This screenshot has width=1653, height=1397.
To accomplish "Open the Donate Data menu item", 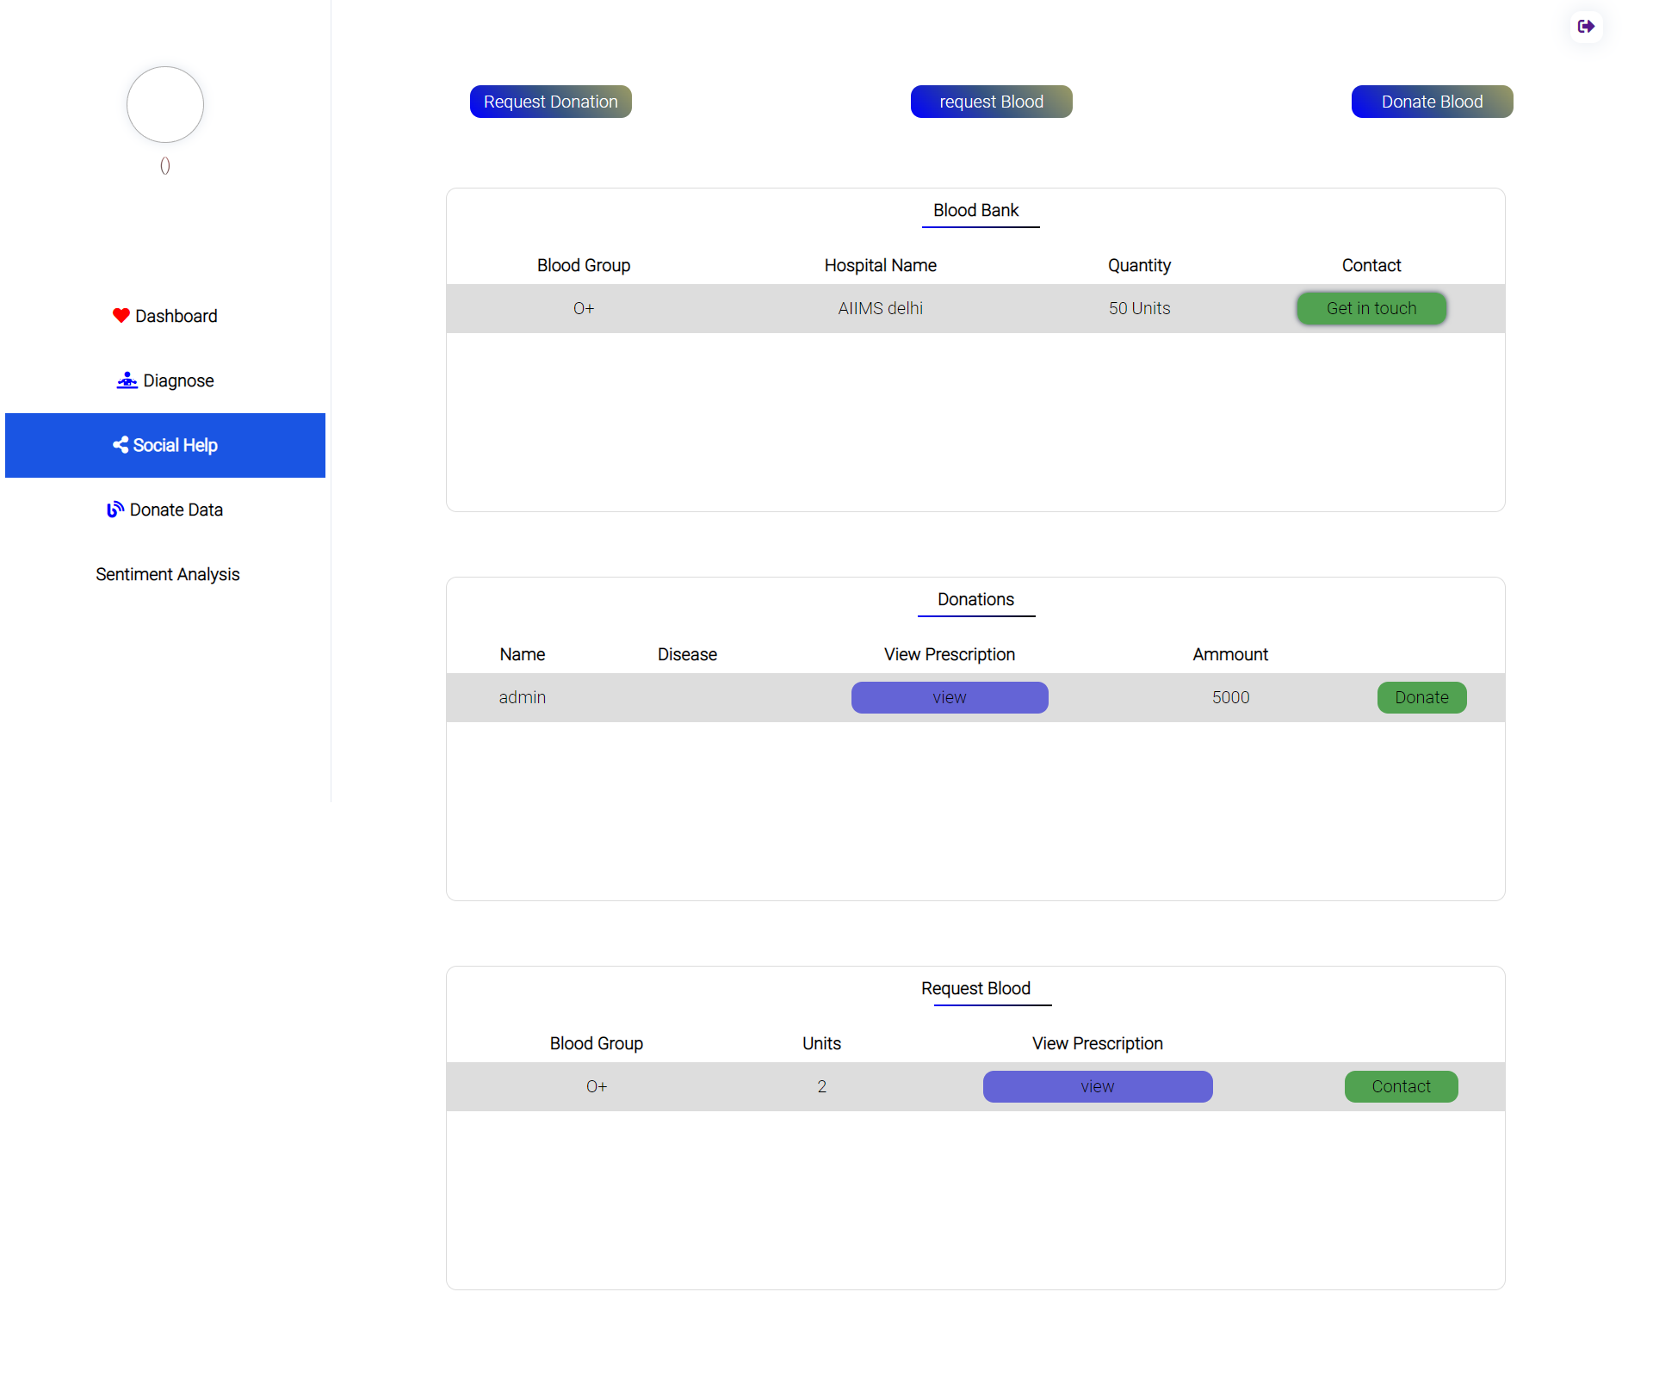I will [x=176, y=510].
